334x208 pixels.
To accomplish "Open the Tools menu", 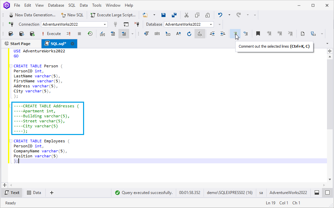I will click(x=97, y=5).
